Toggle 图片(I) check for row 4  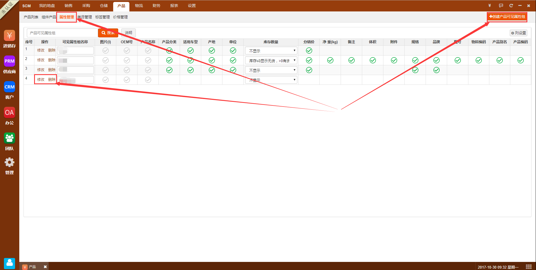[x=106, y=80]
